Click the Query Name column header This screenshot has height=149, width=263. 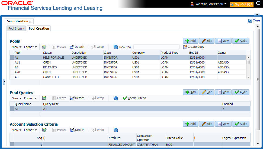click(28, 104)
